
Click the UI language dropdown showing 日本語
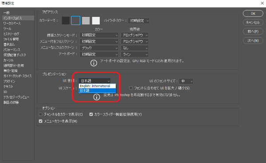95,81
